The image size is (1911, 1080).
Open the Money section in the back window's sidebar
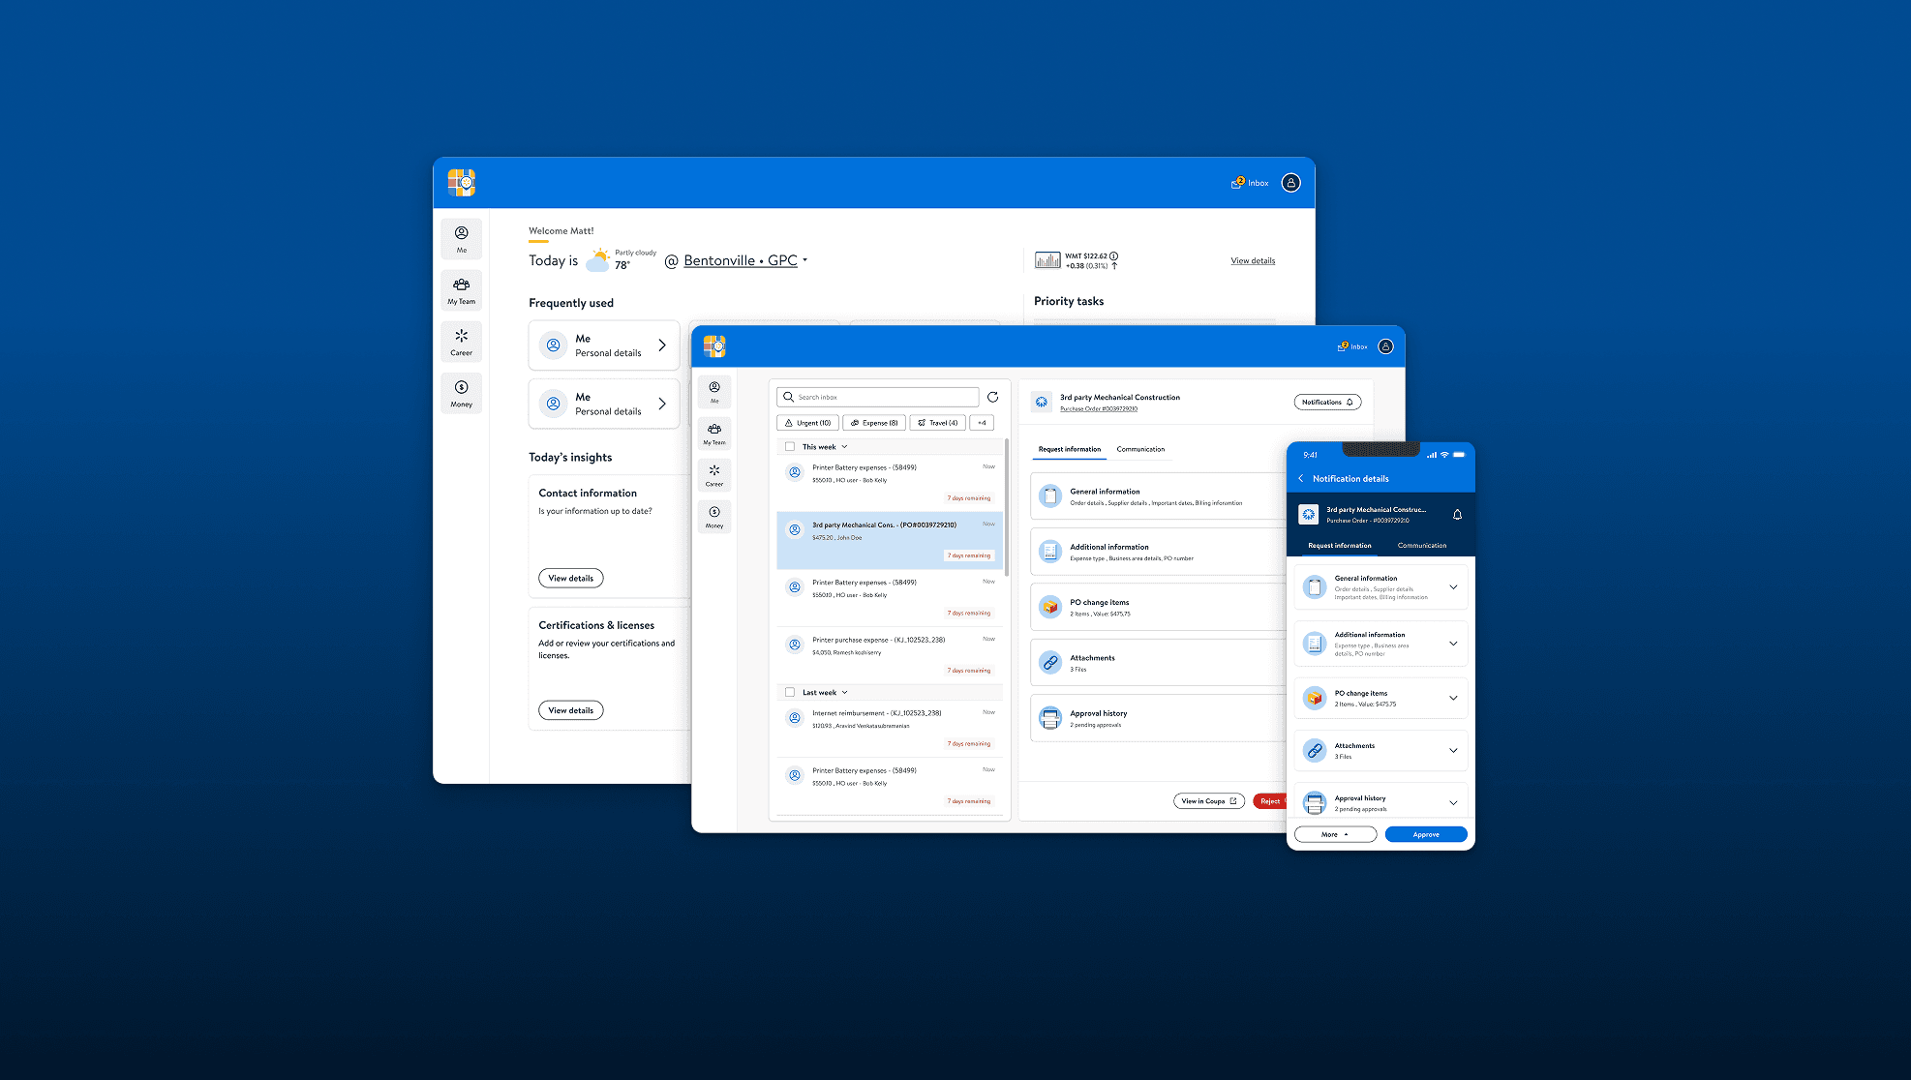point(462,393)
